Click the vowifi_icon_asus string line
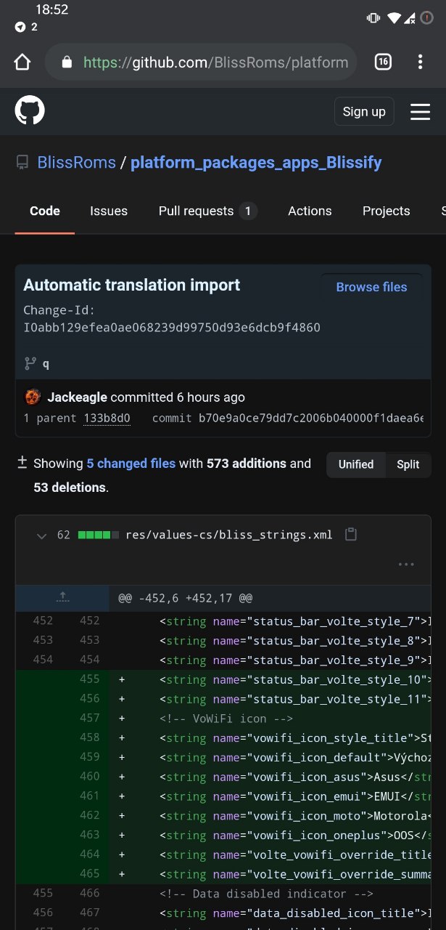 [270, 777]
